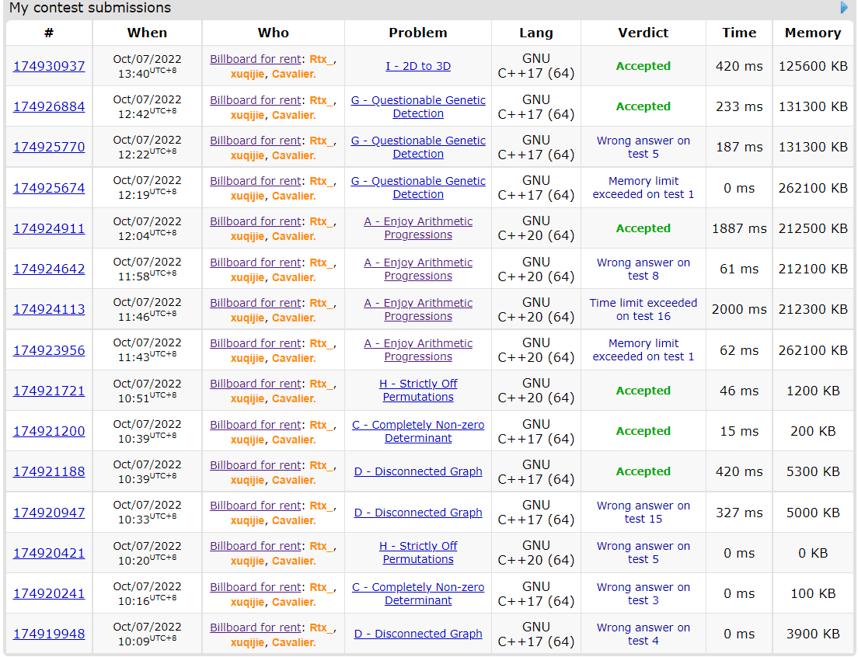
Task: Open submission 174926884
Action: [49, 106]
